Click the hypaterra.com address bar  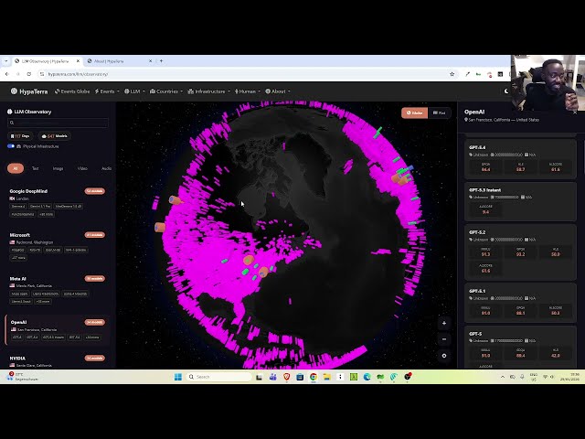click(x=246, y=74)
